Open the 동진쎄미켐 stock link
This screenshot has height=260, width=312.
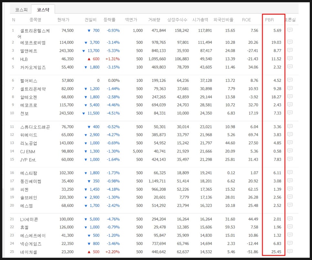click(31, 181)
